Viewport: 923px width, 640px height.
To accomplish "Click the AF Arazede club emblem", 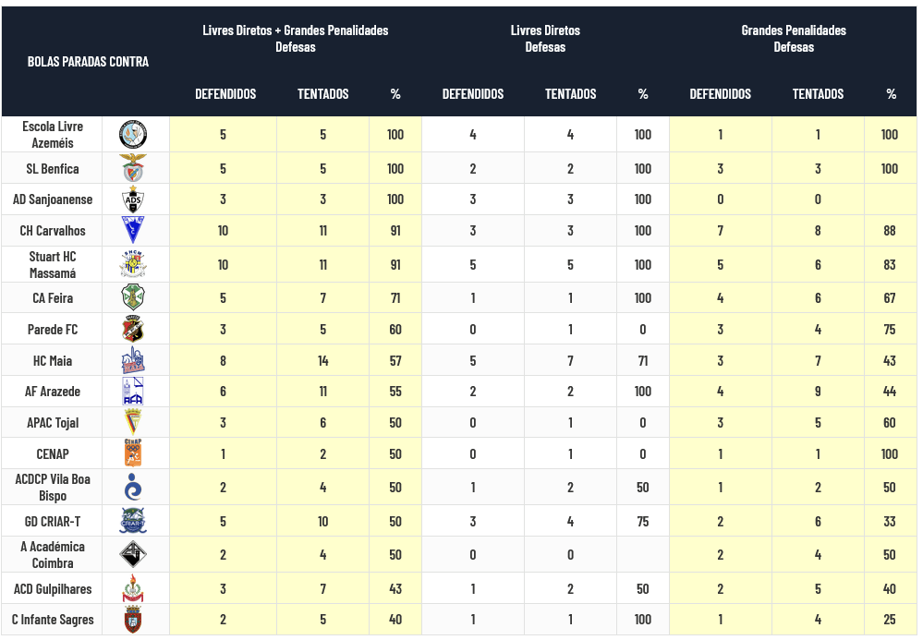I will click(133, 392).
